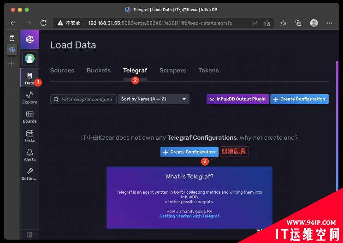The width and height of the screenshot is (343, 243).
Task: Switch to the Tokens tab
Action: (x=209, y=71)
